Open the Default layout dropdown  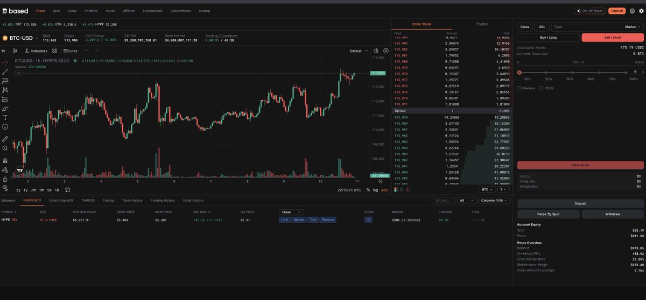point(359,51)
